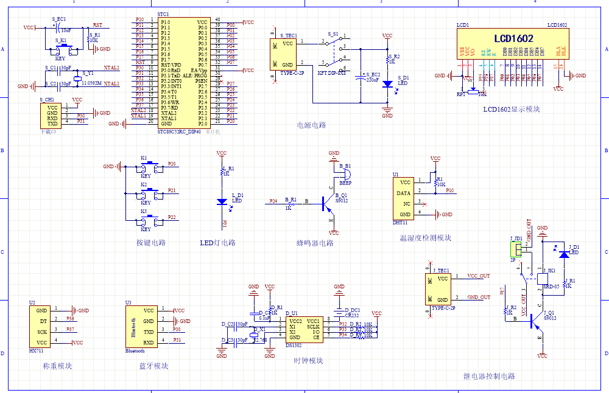Select the XTAL2 net label near S_C1
Viewport: 609px width, 393px height.
click(x=111, y=68)
